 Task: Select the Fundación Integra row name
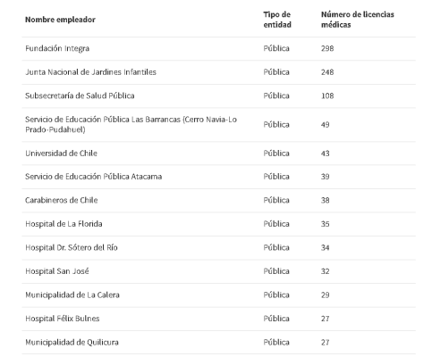57,48
